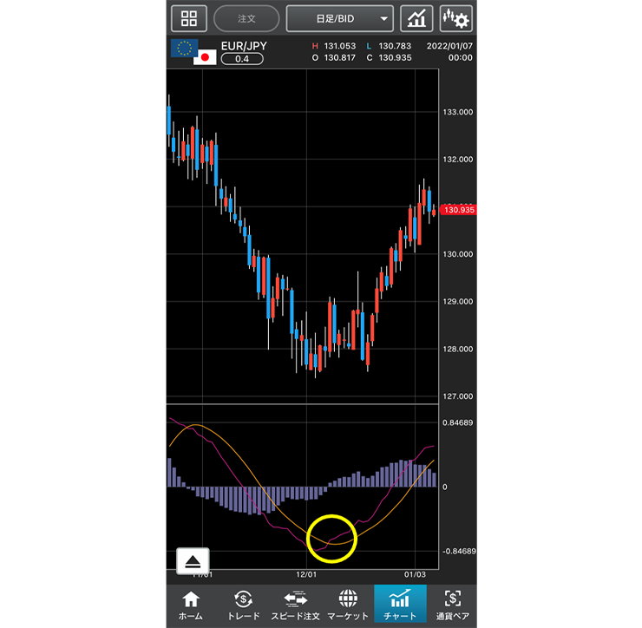This screenshot has height=628, width=642.
Task: Tap the 0.4 spread indicator
Action: pos(242,59)
